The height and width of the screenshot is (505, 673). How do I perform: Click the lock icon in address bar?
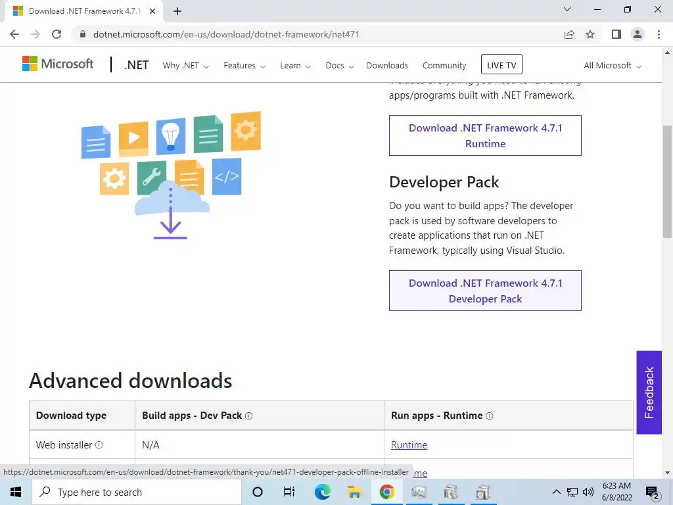83,34
